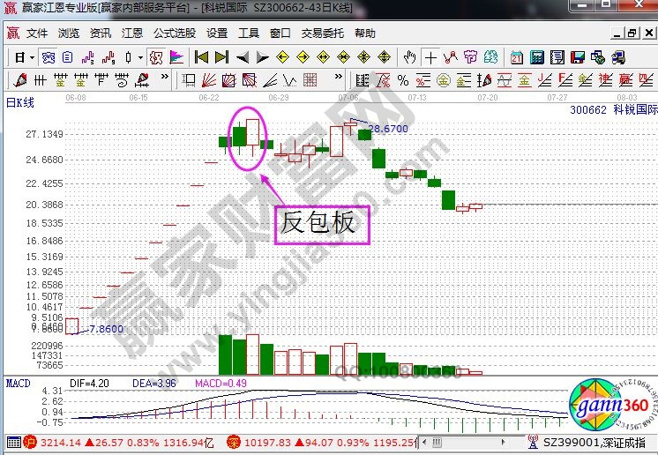The height and width of the screenshot is (455, 658).
Task: Click the yellow diamond horizontal-expand icon
Action: pos(324,57)
